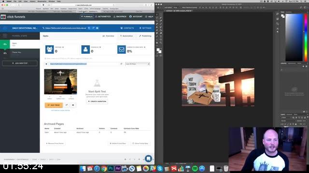
Task: Select the Crop tool in Photoshop toolbar
Action: click(157, 21)
